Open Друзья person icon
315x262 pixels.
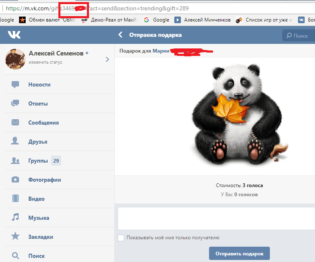(15, 141)
